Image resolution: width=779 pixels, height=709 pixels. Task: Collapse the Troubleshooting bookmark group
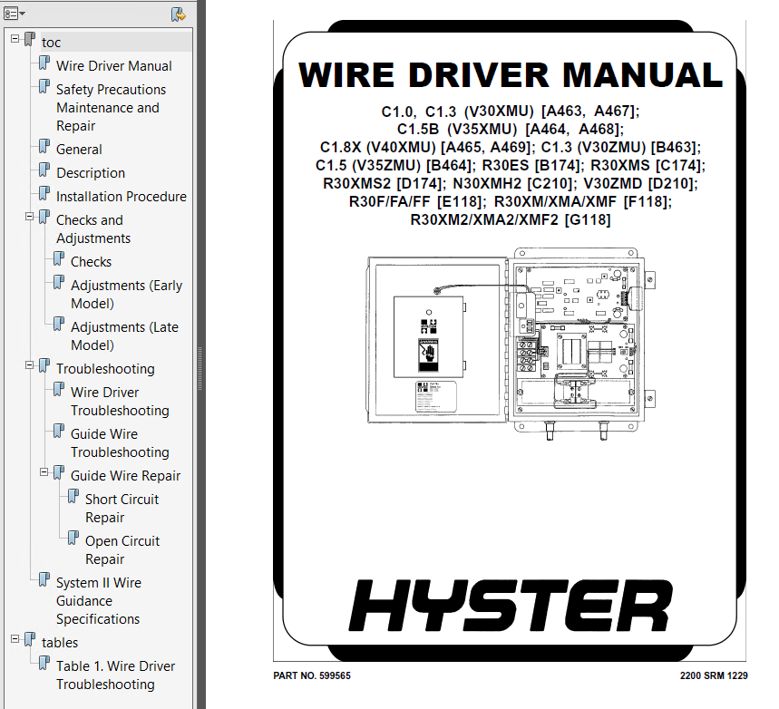click(x=29, y=364)
